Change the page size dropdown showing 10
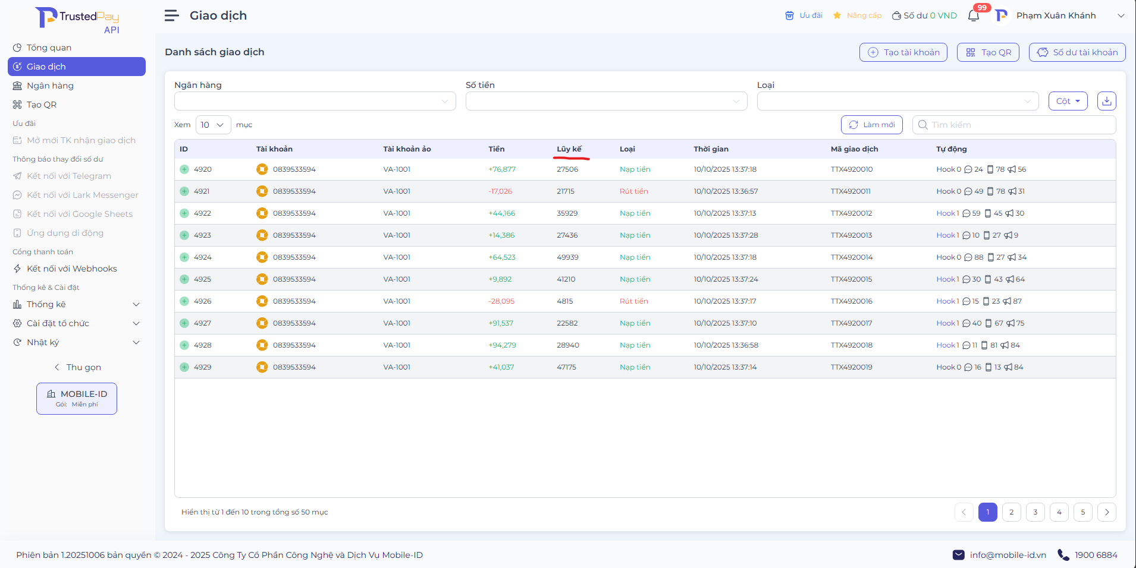1136x568 pixels. (x=213, y=125)
